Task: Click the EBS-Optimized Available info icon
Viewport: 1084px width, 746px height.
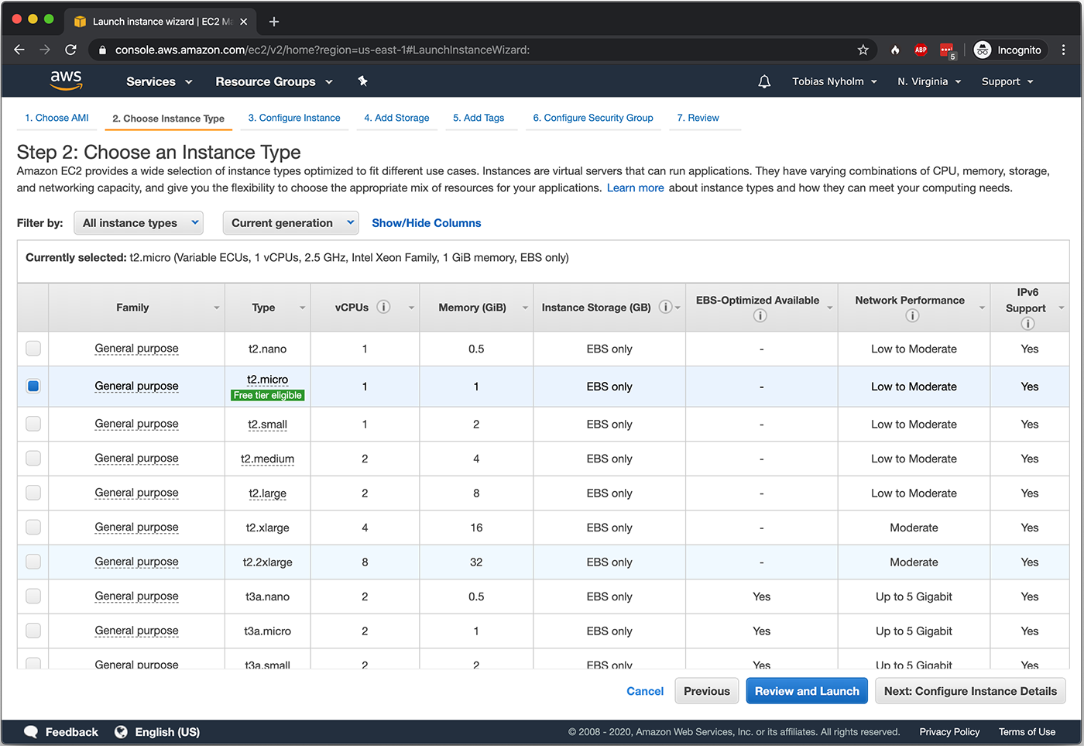Action: pos(760,315)
